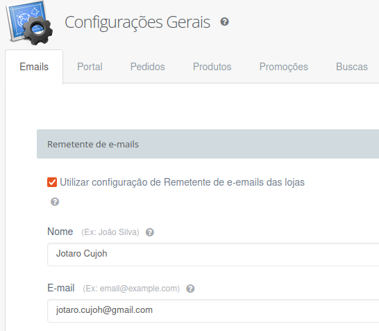Image resolution: width=379 pixels, height=331 pixels.
Task: Collapse the Remetente de e-mails section header
Action: 208,144
